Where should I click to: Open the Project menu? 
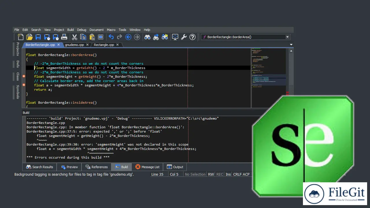tap(59, 30)
